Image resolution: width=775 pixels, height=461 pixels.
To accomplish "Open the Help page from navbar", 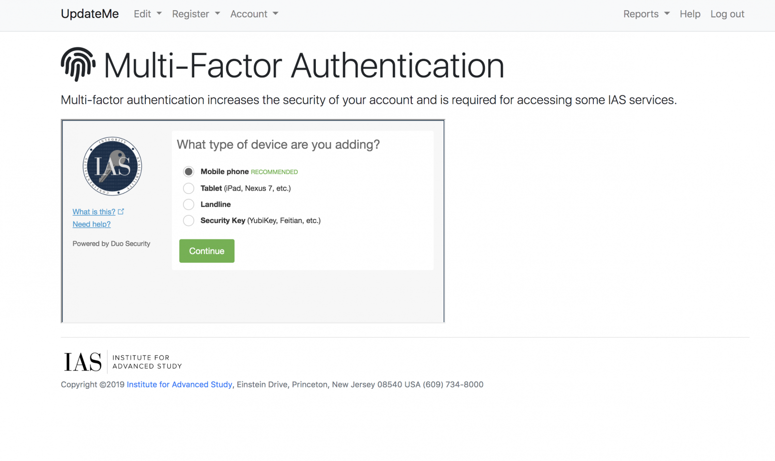I will click(x=690, y=14).
